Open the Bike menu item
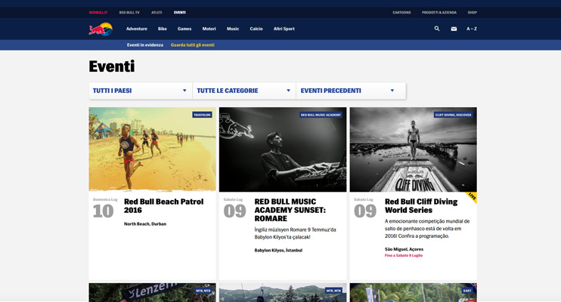The height and width of the screenshot is (302, 561). coord(163,29)
